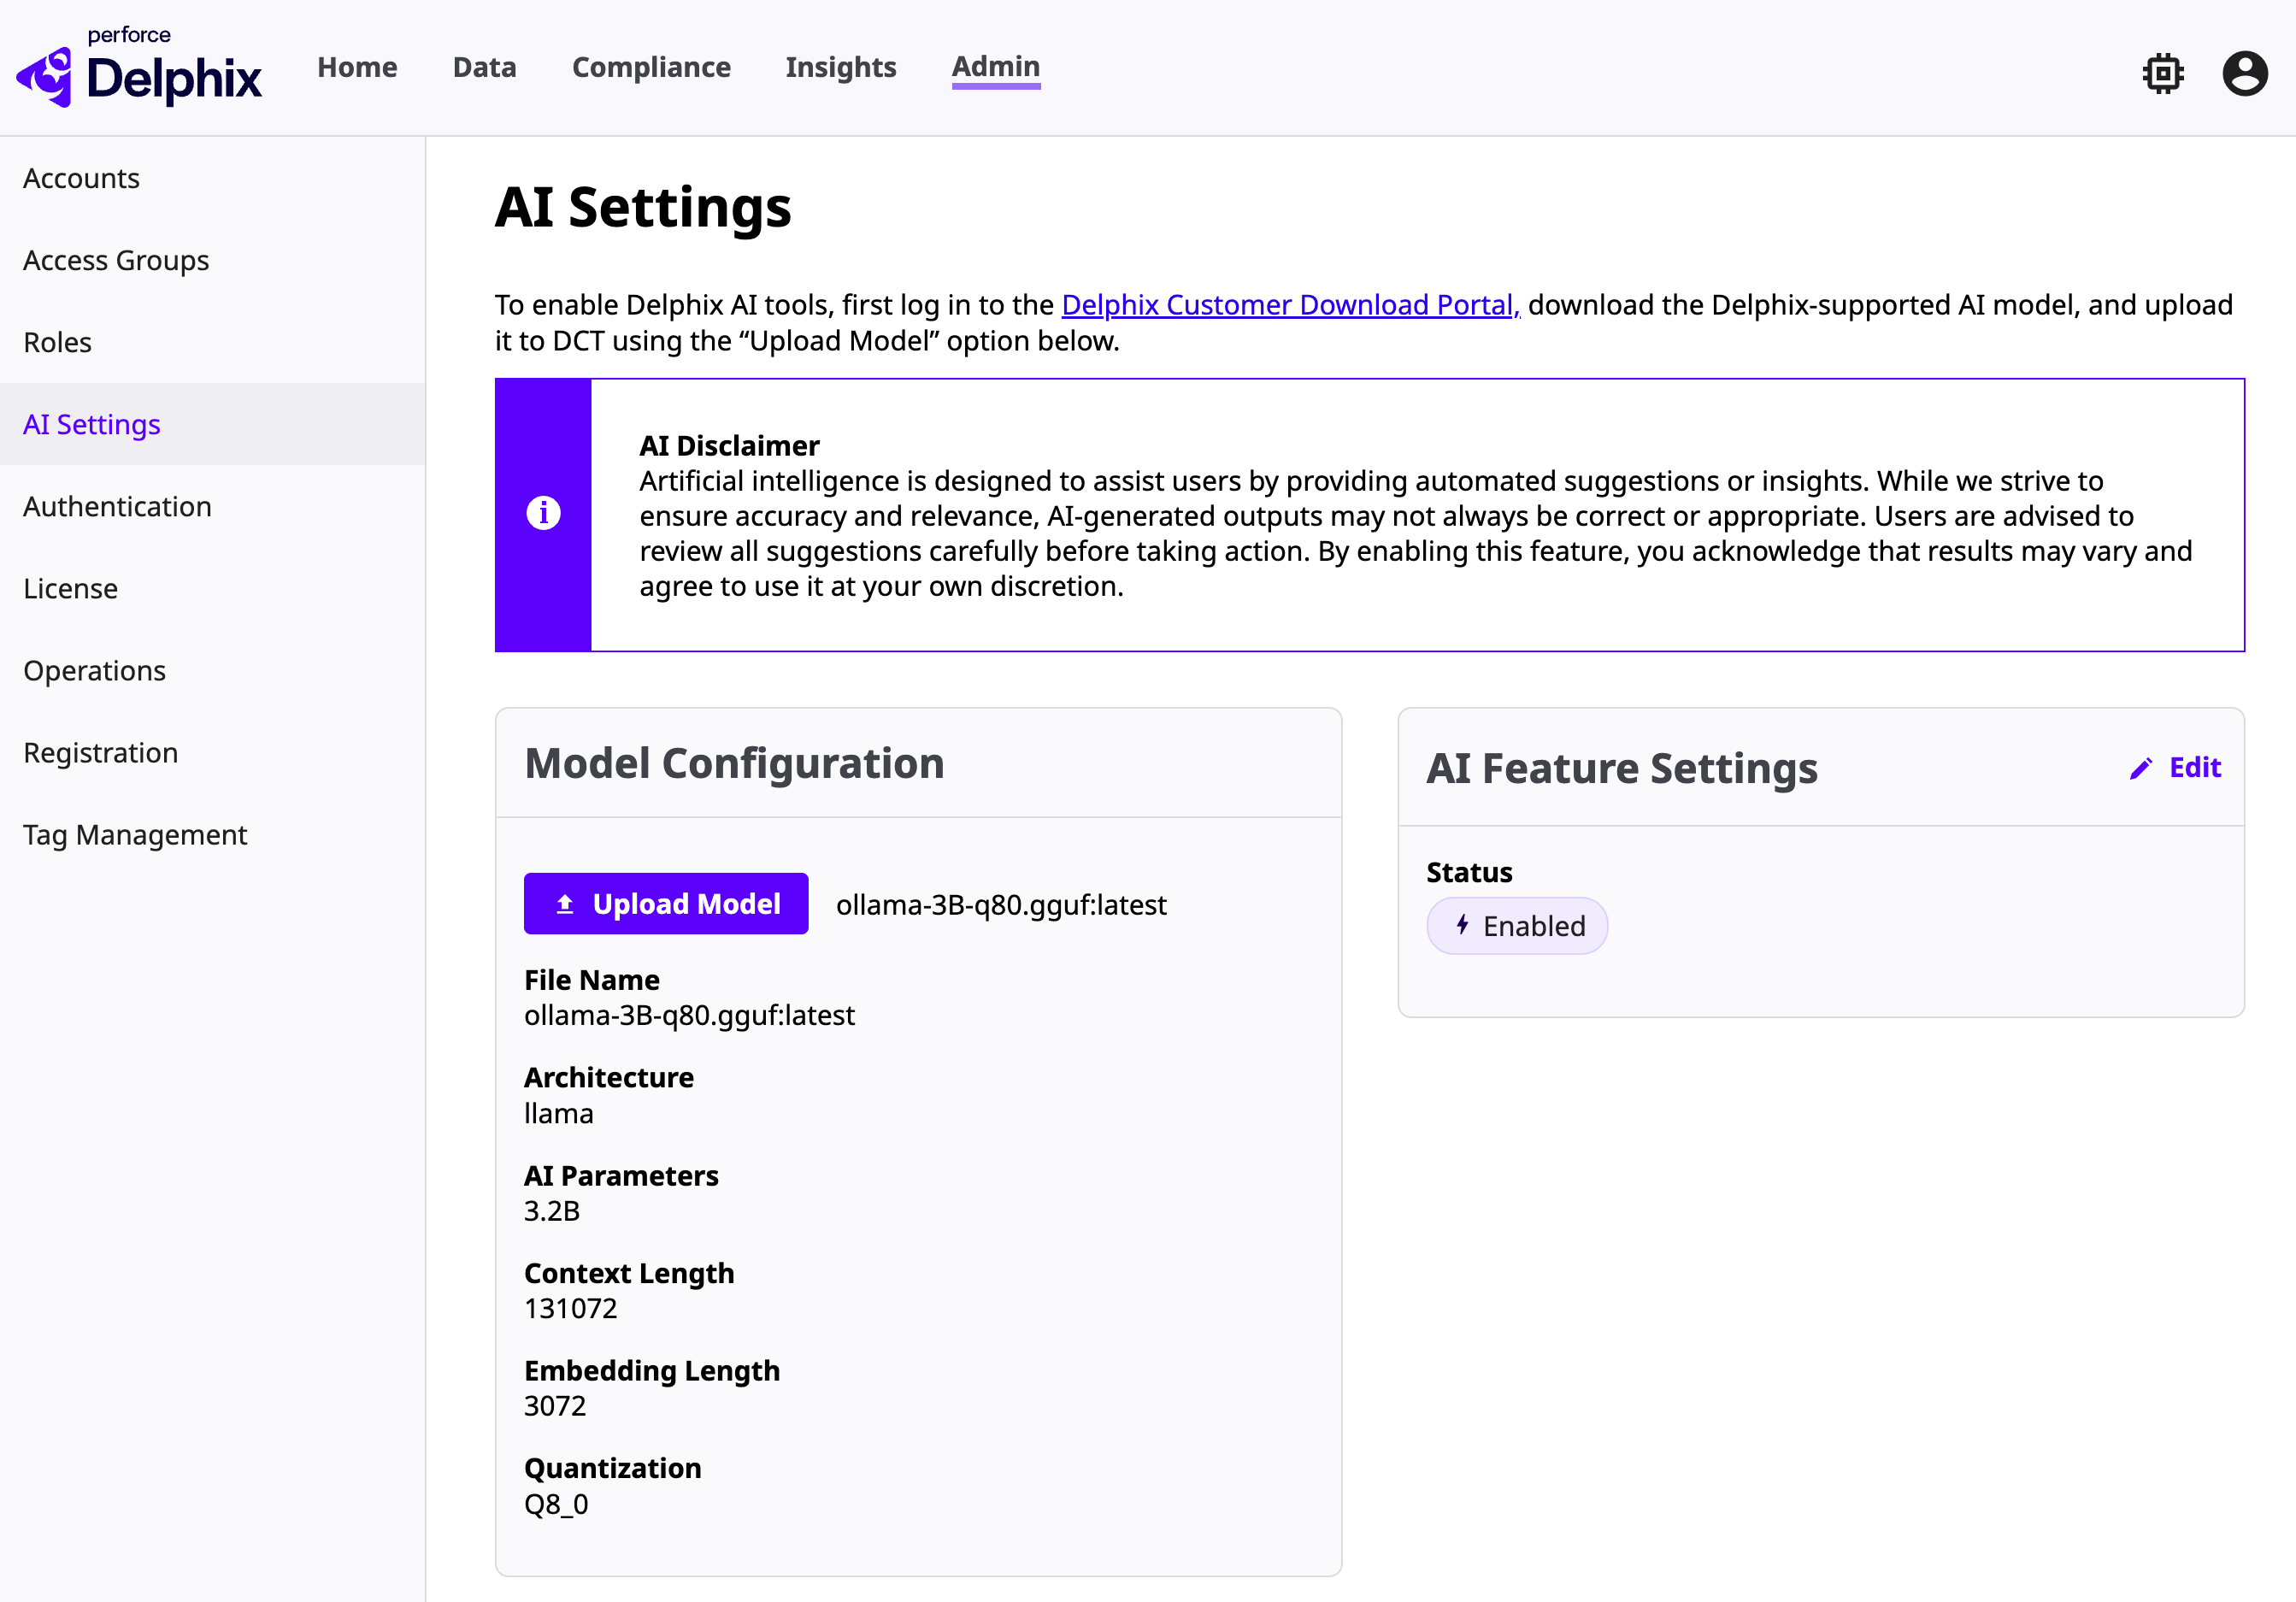
Task: Click the ollama-3B-q80.gguf:latest value under File Name
Action: click(689, 1015)
